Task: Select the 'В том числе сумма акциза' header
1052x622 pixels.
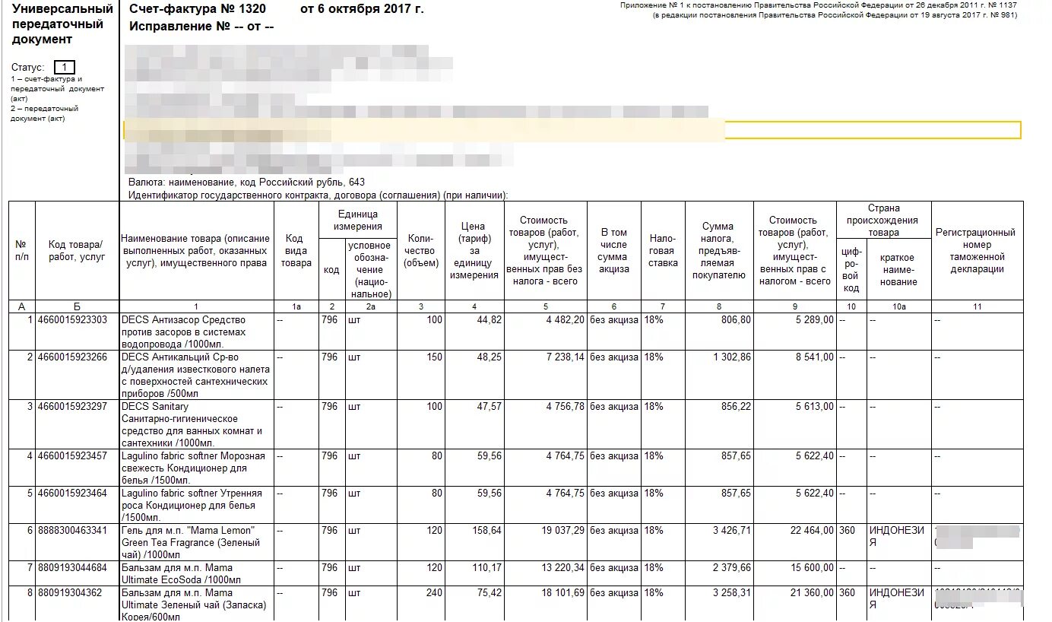Action: 614,251
